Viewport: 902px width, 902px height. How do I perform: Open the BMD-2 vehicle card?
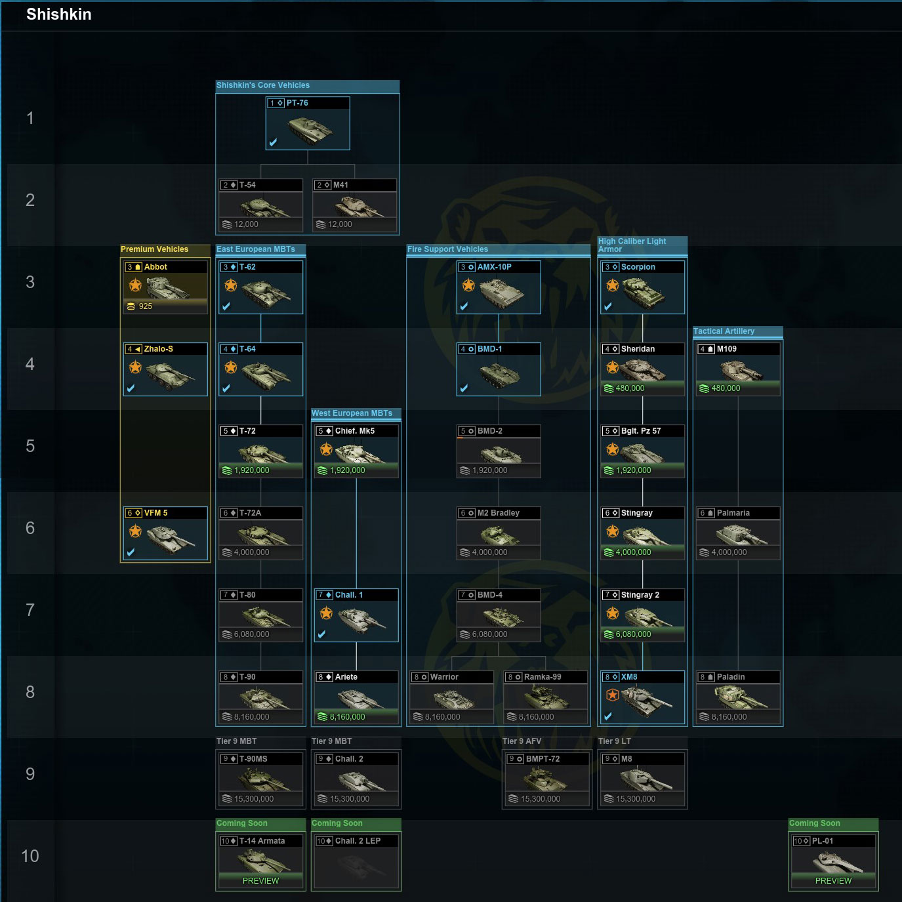pos(499,451)
